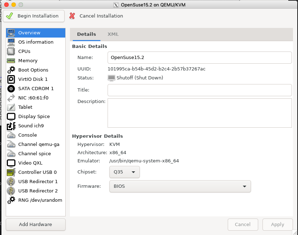Open Boot Options gear icon

pos(11,70)
